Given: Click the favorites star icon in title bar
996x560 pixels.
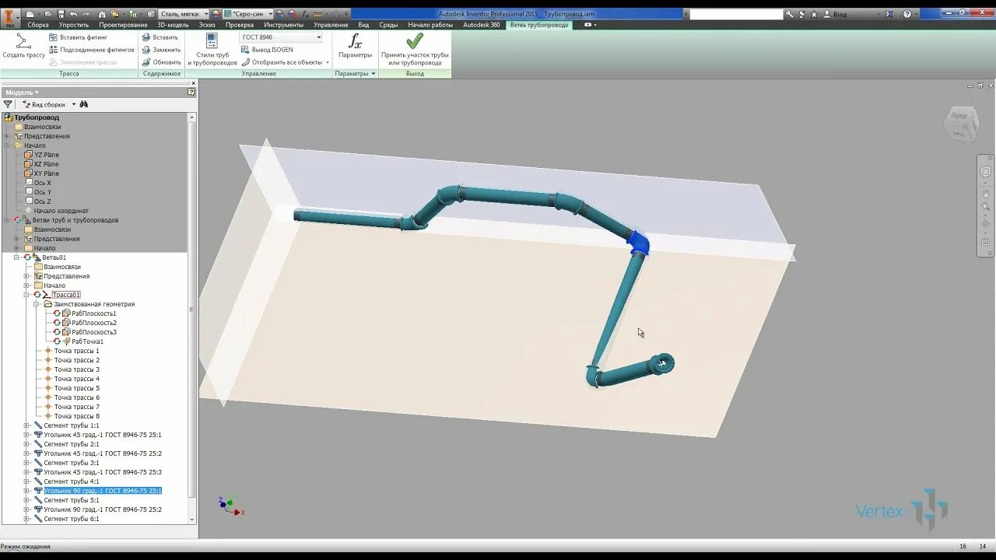Looking at the screenshot, I should [814, 14].
